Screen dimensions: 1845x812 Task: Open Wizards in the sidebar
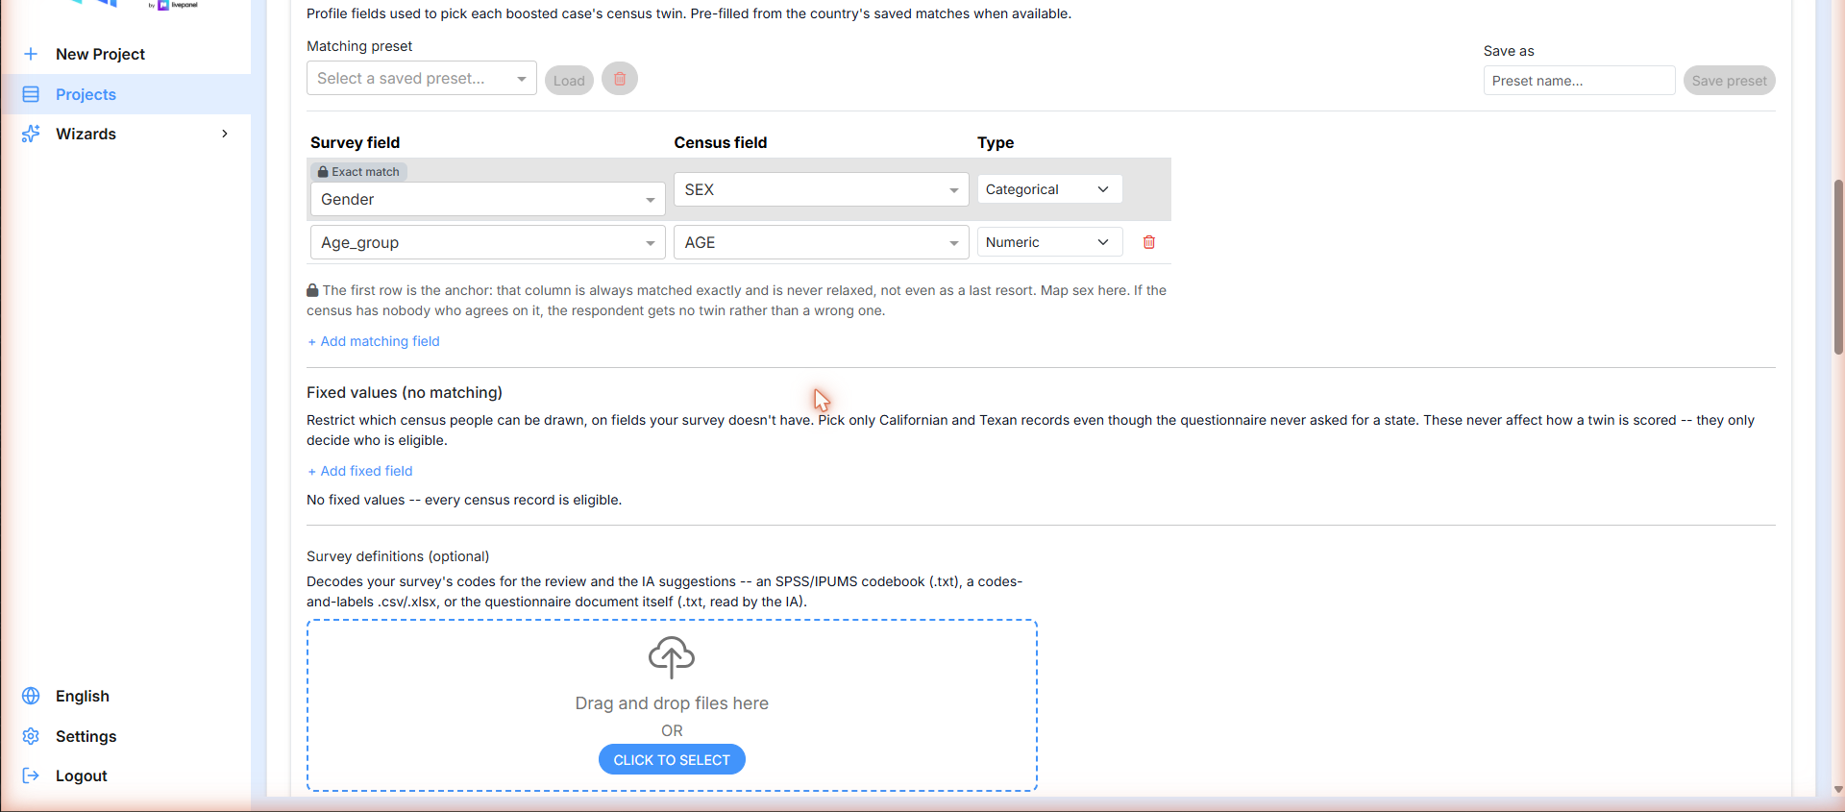click(x=126, y=134)
